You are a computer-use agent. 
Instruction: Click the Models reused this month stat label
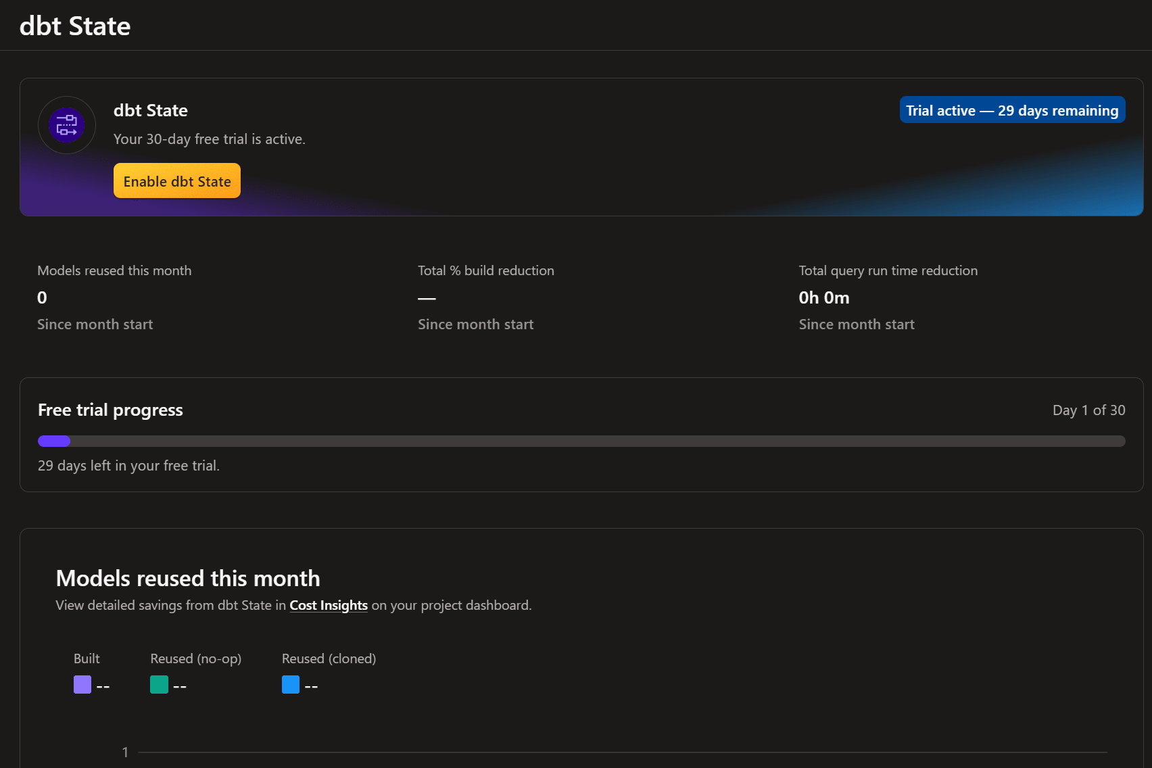click(114, 270)
